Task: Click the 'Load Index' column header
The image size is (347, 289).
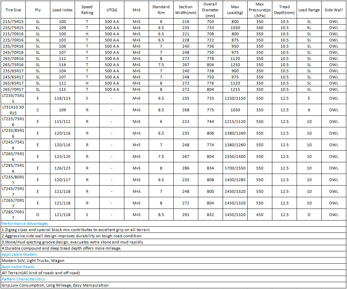Action: pos(62,10)
